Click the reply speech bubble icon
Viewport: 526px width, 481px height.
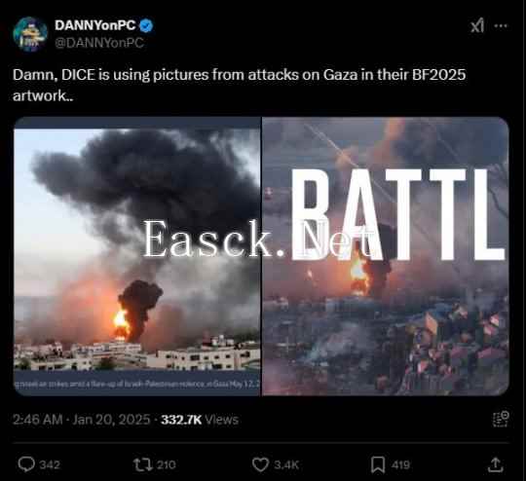coord(26,464)
